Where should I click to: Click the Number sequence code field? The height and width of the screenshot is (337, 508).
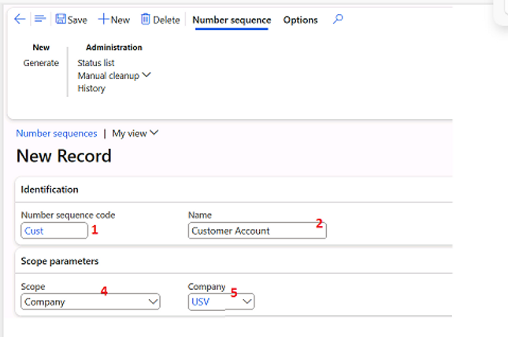click(x=54, y=231)
